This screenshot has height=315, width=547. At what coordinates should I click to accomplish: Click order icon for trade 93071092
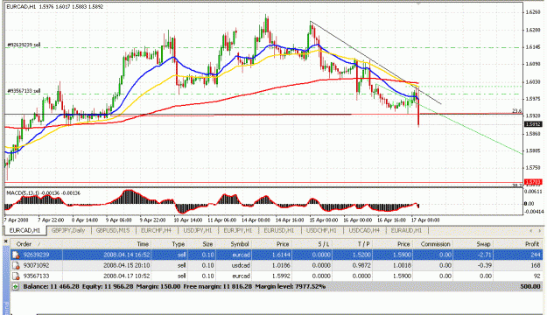pos(16,265)
